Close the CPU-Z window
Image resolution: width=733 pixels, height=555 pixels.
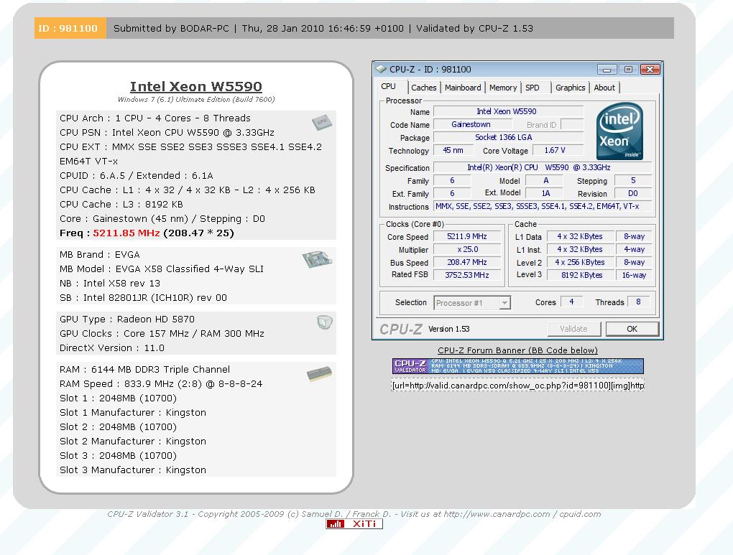(x=650, y=70)
